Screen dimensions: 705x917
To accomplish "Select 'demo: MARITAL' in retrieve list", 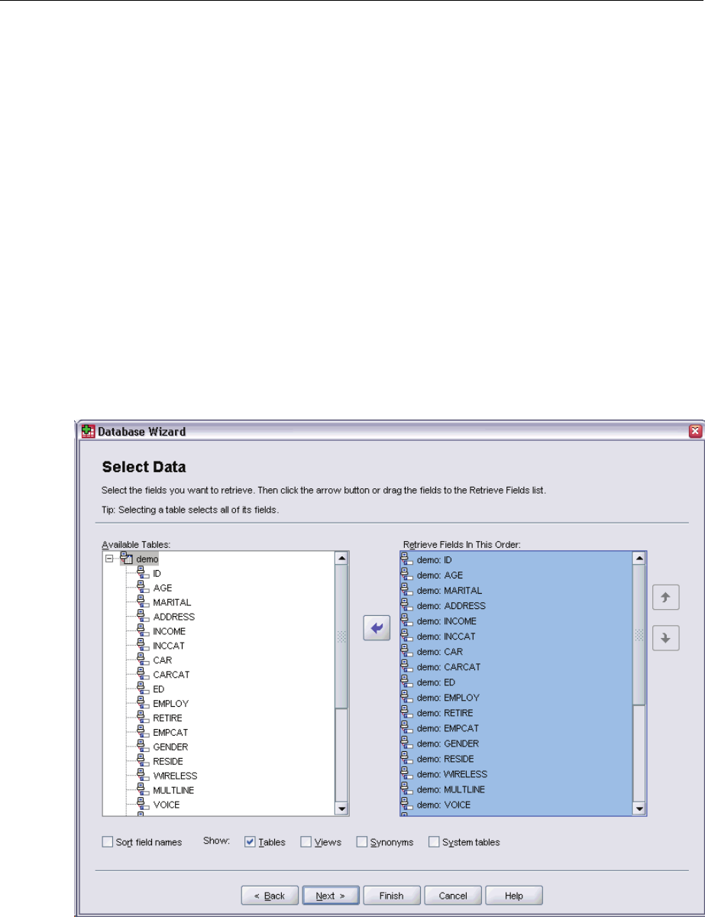I will pos(449,590).
